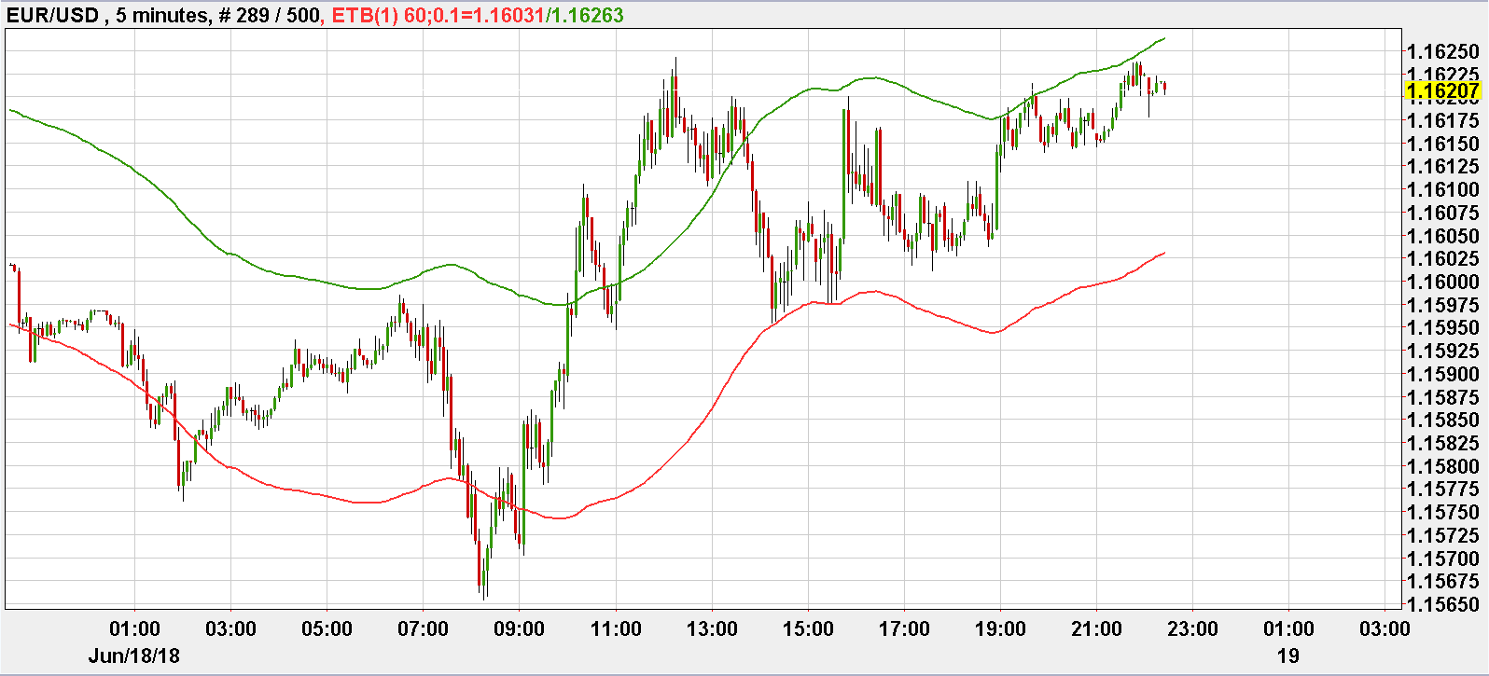Click the 1.15900 price axis label

pyautogui.click(x=1442, y=374)
